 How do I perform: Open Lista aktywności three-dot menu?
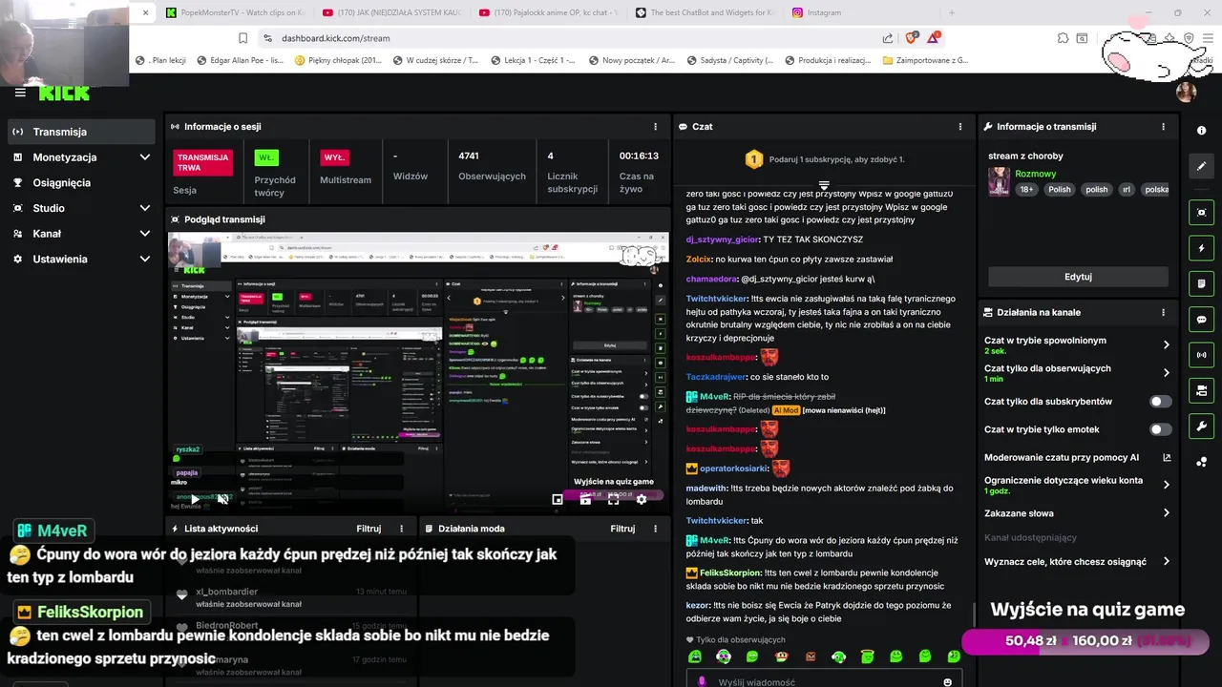[401, 529]
